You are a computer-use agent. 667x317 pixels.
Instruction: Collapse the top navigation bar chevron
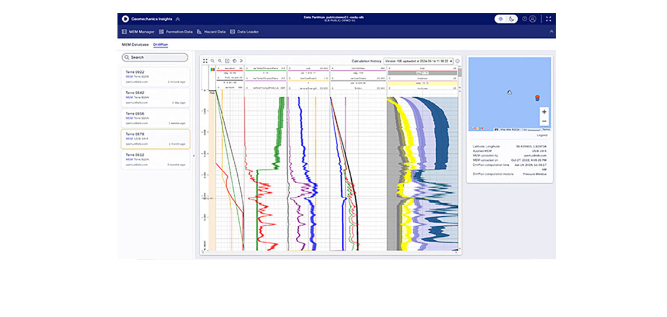(551, 32)
